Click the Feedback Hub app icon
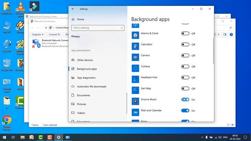Viewport: 251px width, 141px height. tap(135, 79)
